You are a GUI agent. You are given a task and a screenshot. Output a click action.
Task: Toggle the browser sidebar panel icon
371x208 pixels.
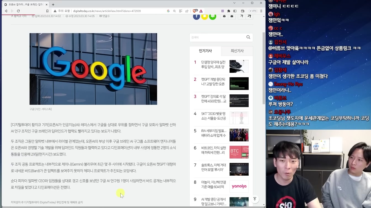tap(235, 11)
